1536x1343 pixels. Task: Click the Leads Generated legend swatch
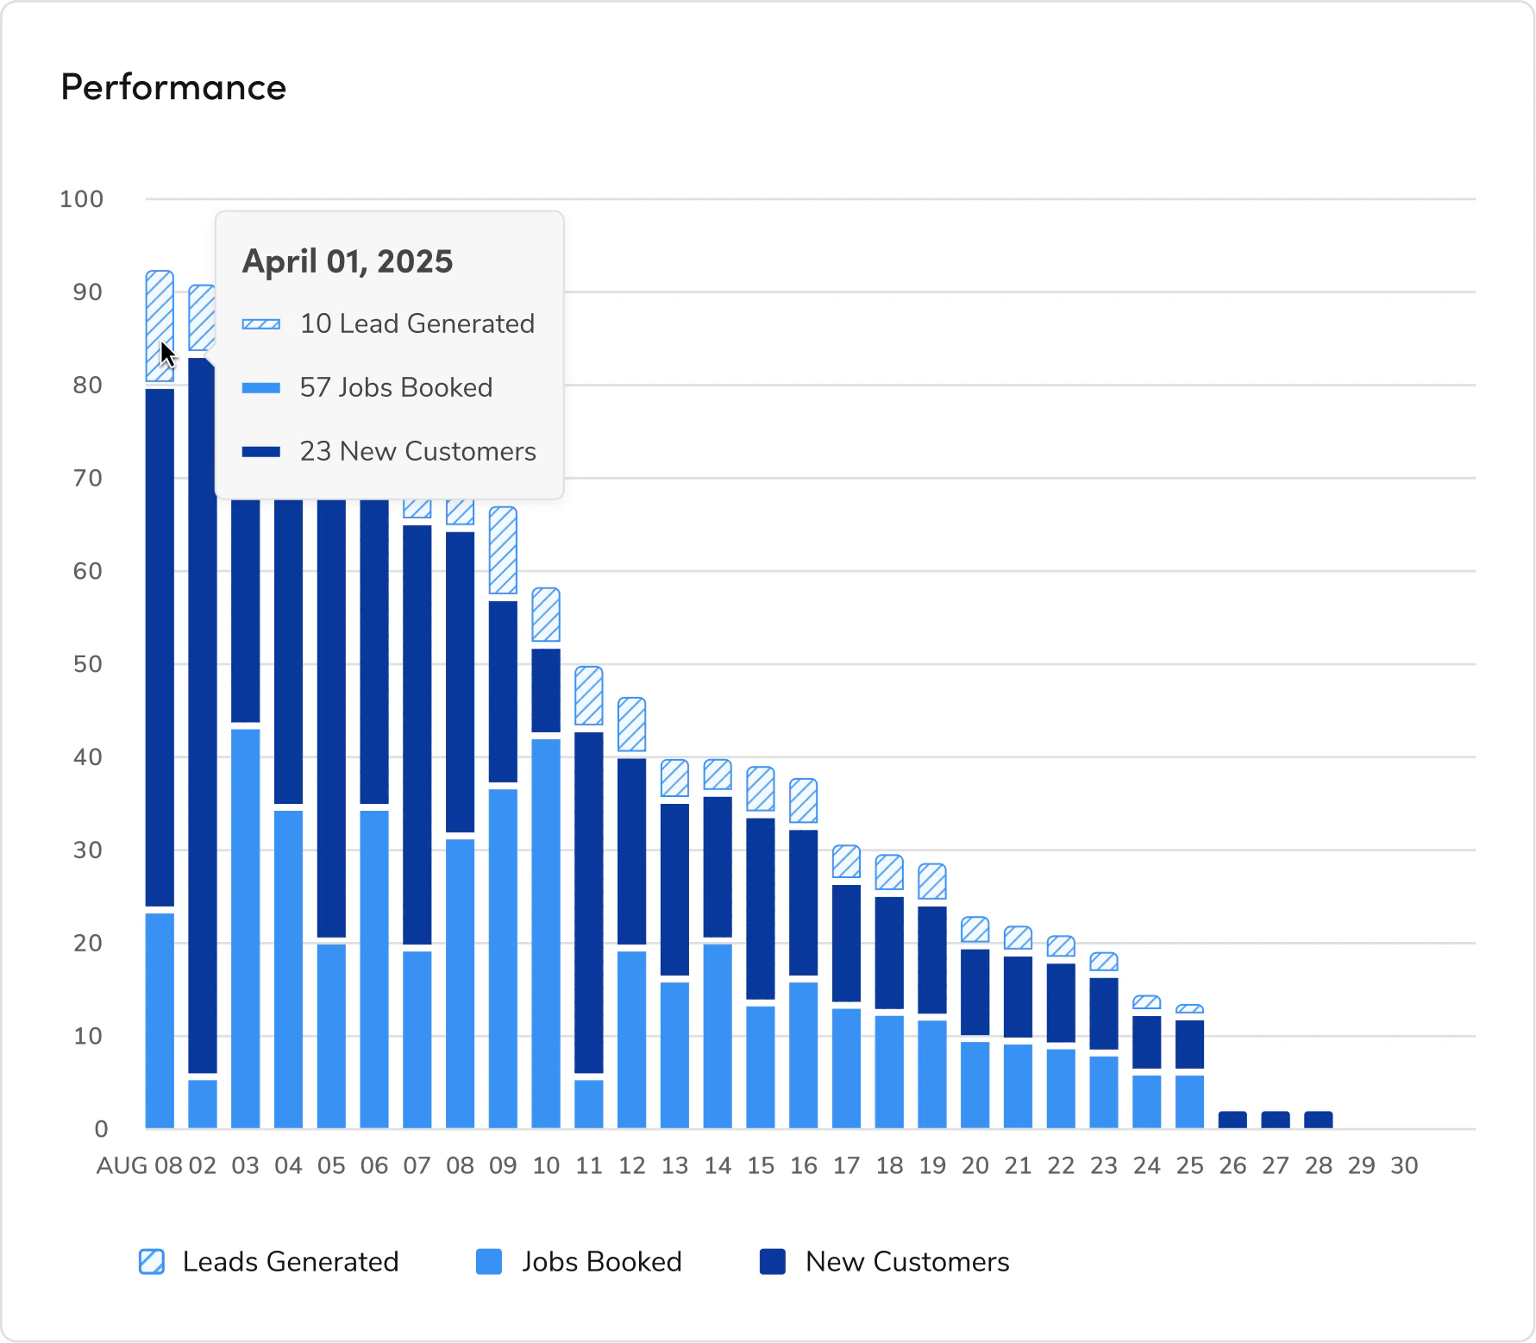pos(152,1262)
